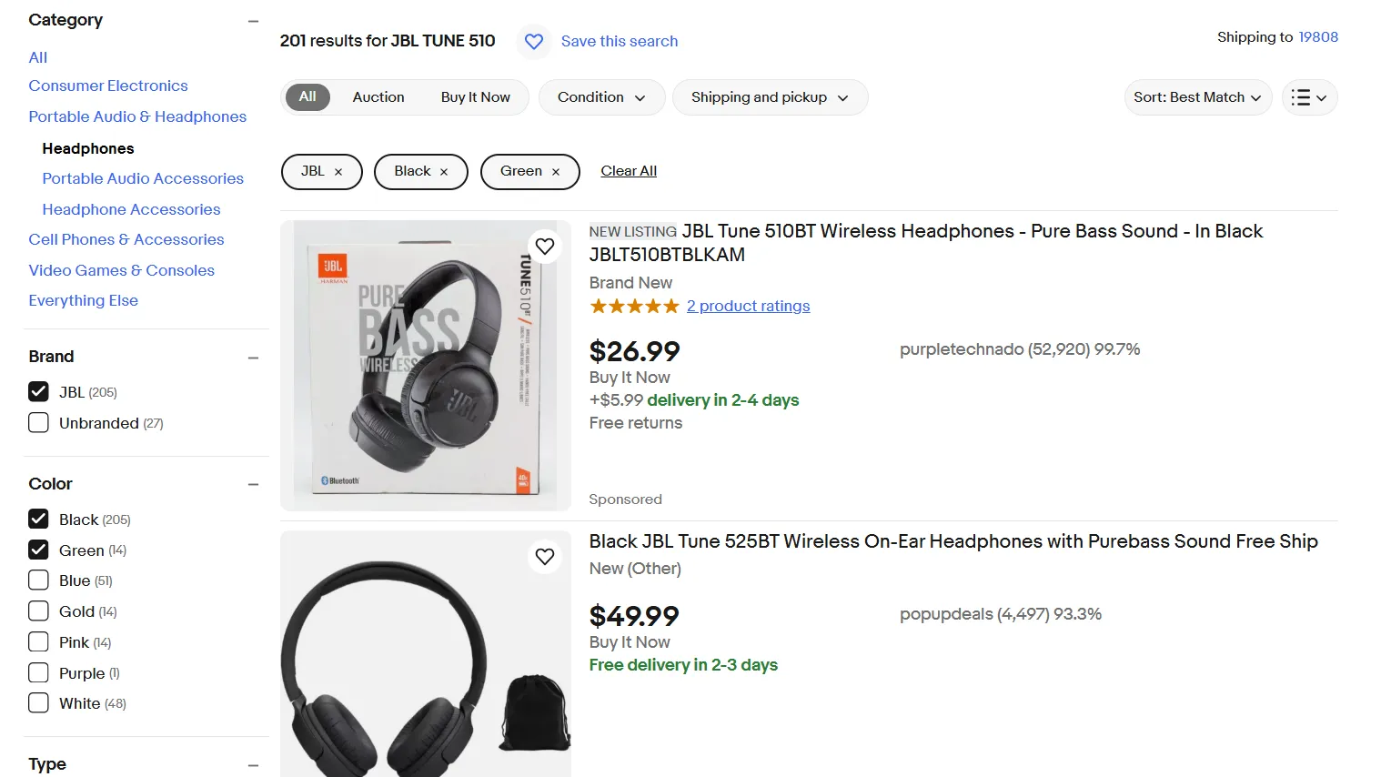Collapse the Brand filter section

click(254, 358)
